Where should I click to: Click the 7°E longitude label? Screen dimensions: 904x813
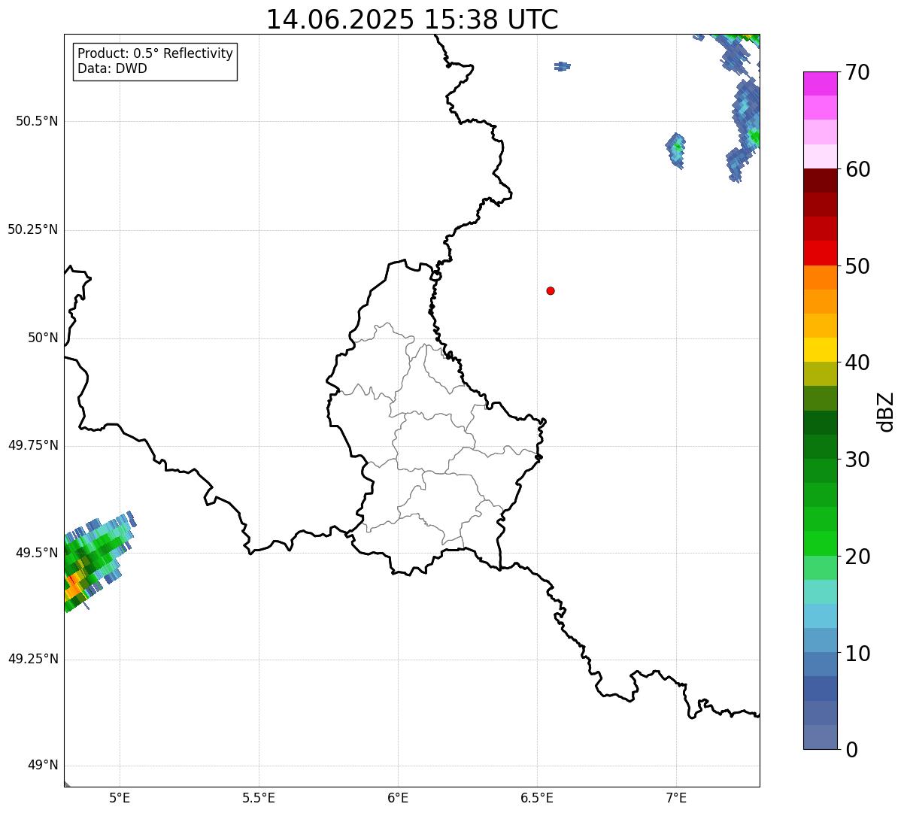tap(676, 797)
